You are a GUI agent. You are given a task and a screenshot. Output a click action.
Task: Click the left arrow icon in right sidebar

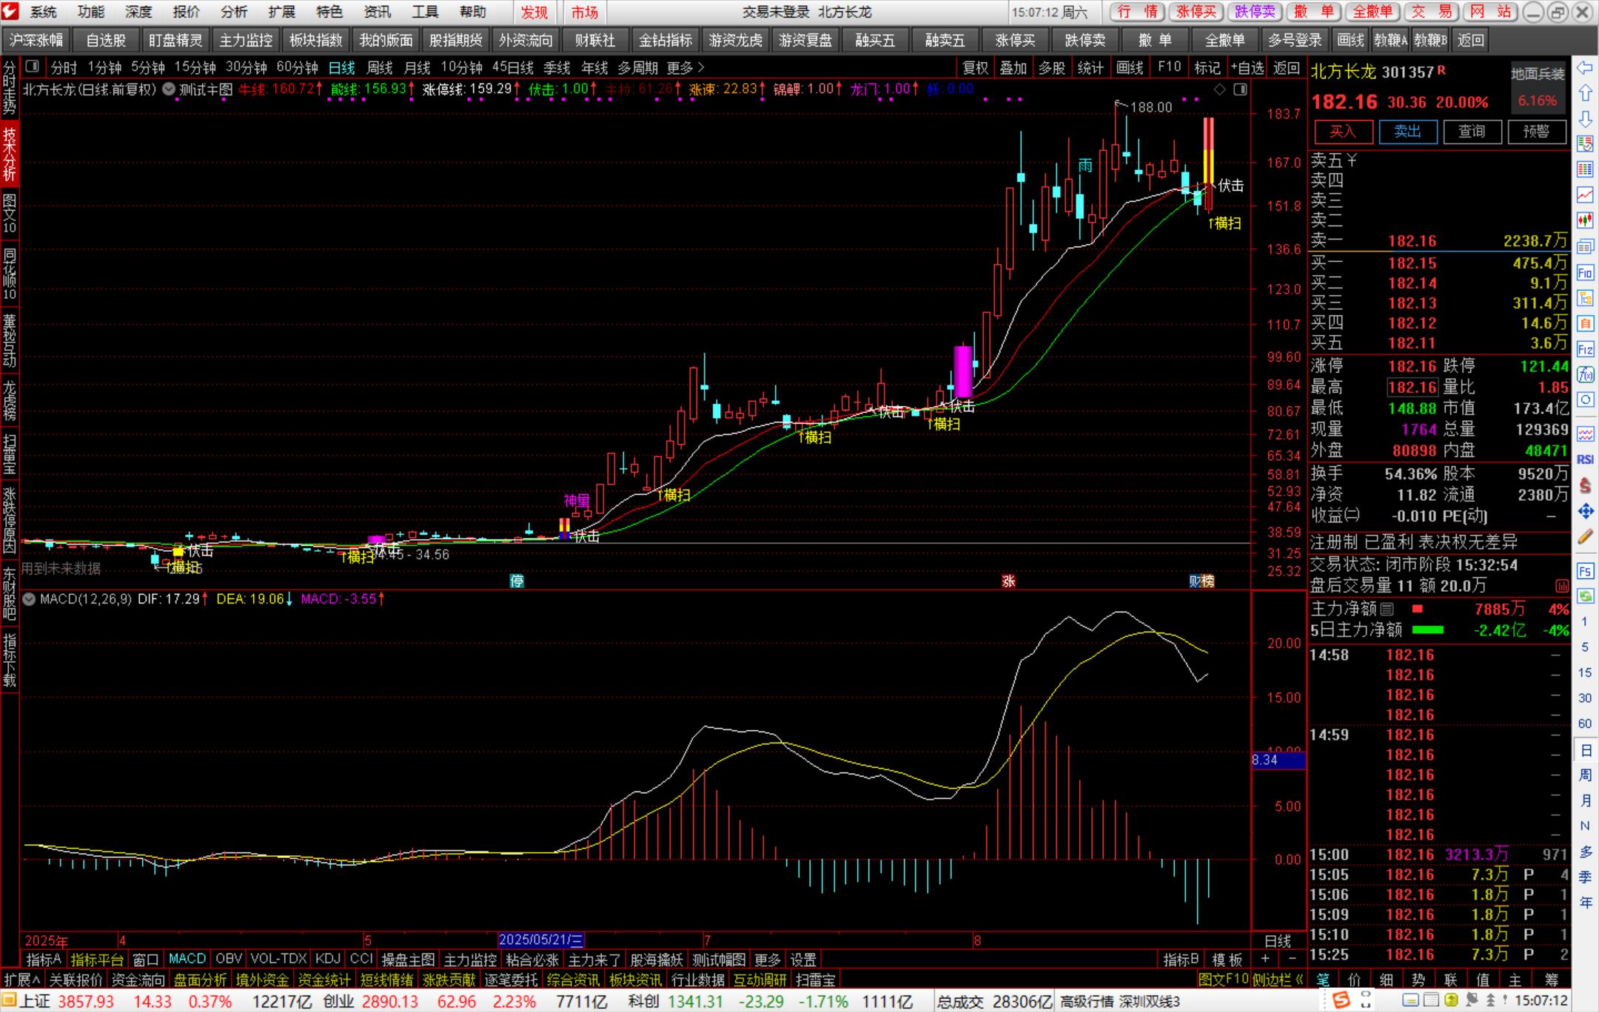click(1585, 68)
